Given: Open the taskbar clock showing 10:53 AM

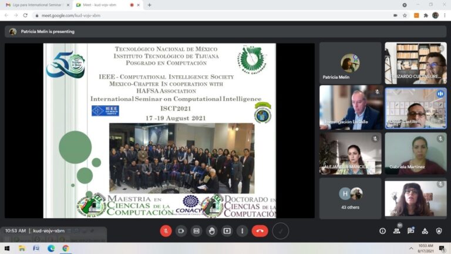Looking at the screenshot, I should click(426, 248).
